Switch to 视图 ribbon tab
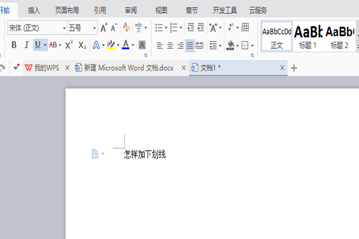 coord(161,11)
